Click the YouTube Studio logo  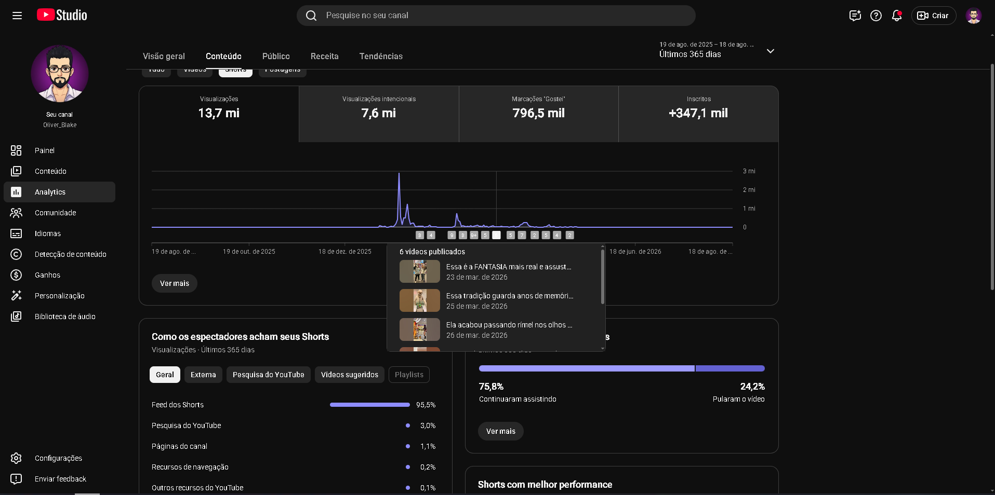[x=62, y=15]
